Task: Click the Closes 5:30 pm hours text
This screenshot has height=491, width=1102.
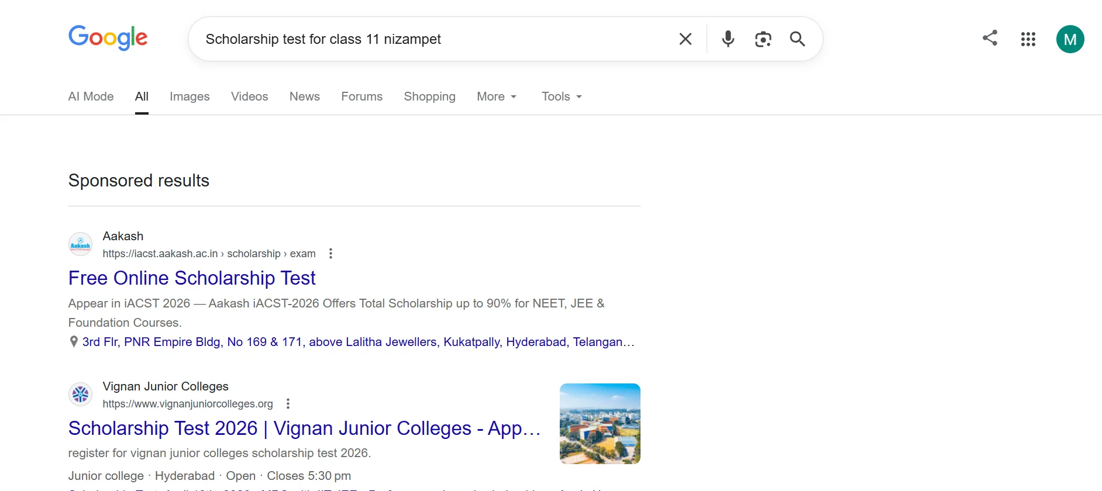Action: pos(309,476)
